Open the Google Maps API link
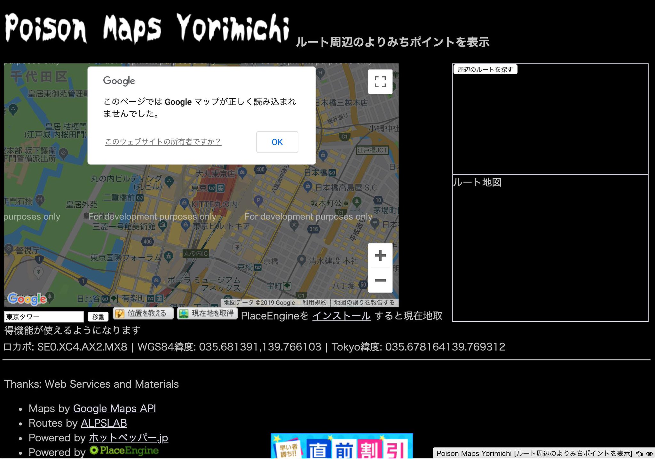This screenshot has height=459, width=655. (114, 408)
